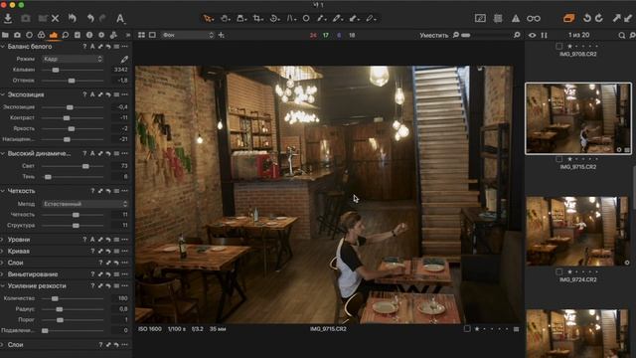This screenshot has height=358, width=636.
Task: Open ellipsis menu for Кривая panel
Action: [124, 252]
